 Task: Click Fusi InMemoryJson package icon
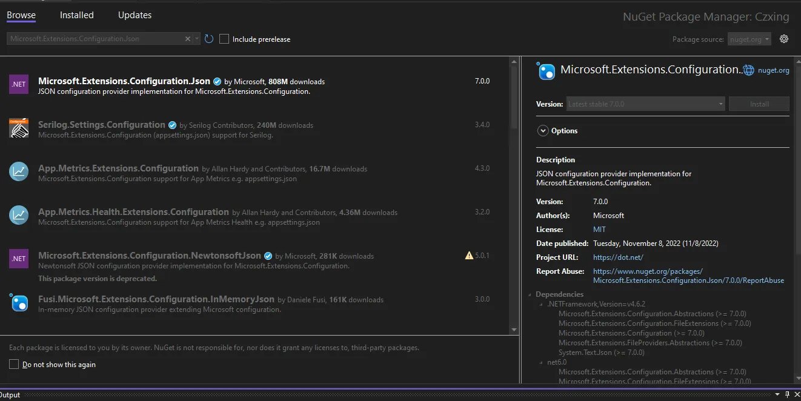click(x=19, y=302)
